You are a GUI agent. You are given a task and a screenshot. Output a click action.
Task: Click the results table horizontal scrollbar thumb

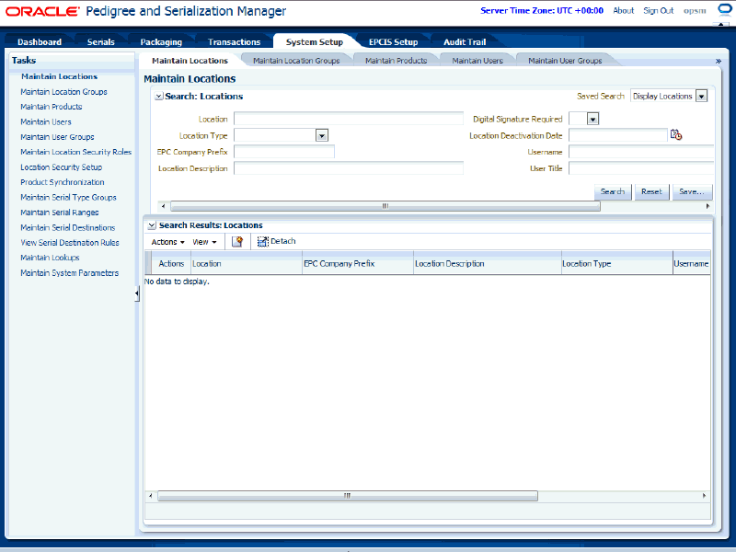[348, 496]
